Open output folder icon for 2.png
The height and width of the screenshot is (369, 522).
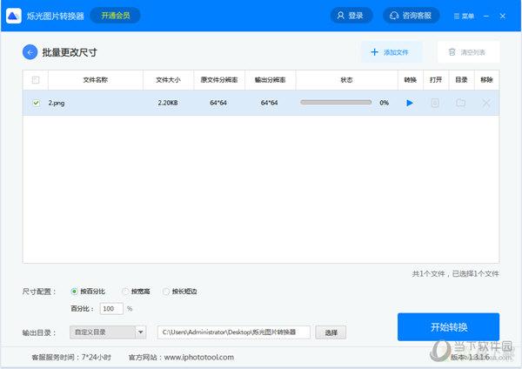(461, 103)
